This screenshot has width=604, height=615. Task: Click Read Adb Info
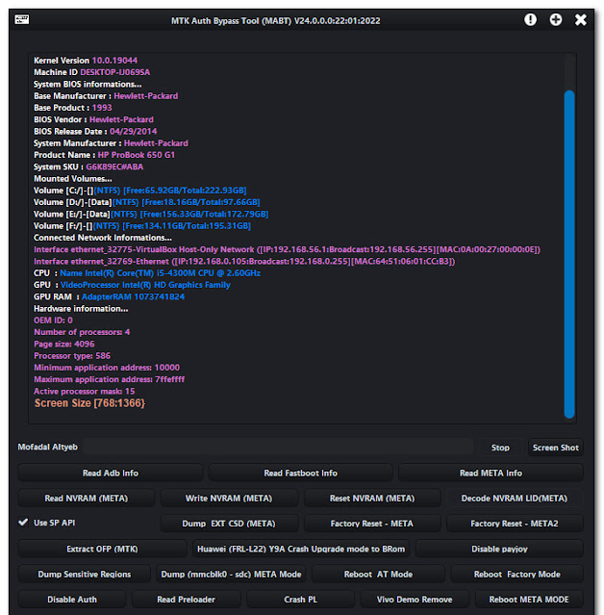[111, 473]
